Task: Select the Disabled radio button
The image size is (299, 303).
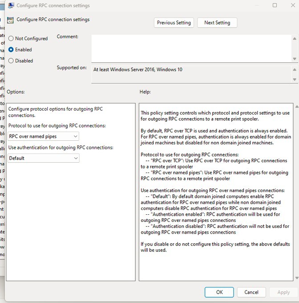Action: tap(11, 61)
